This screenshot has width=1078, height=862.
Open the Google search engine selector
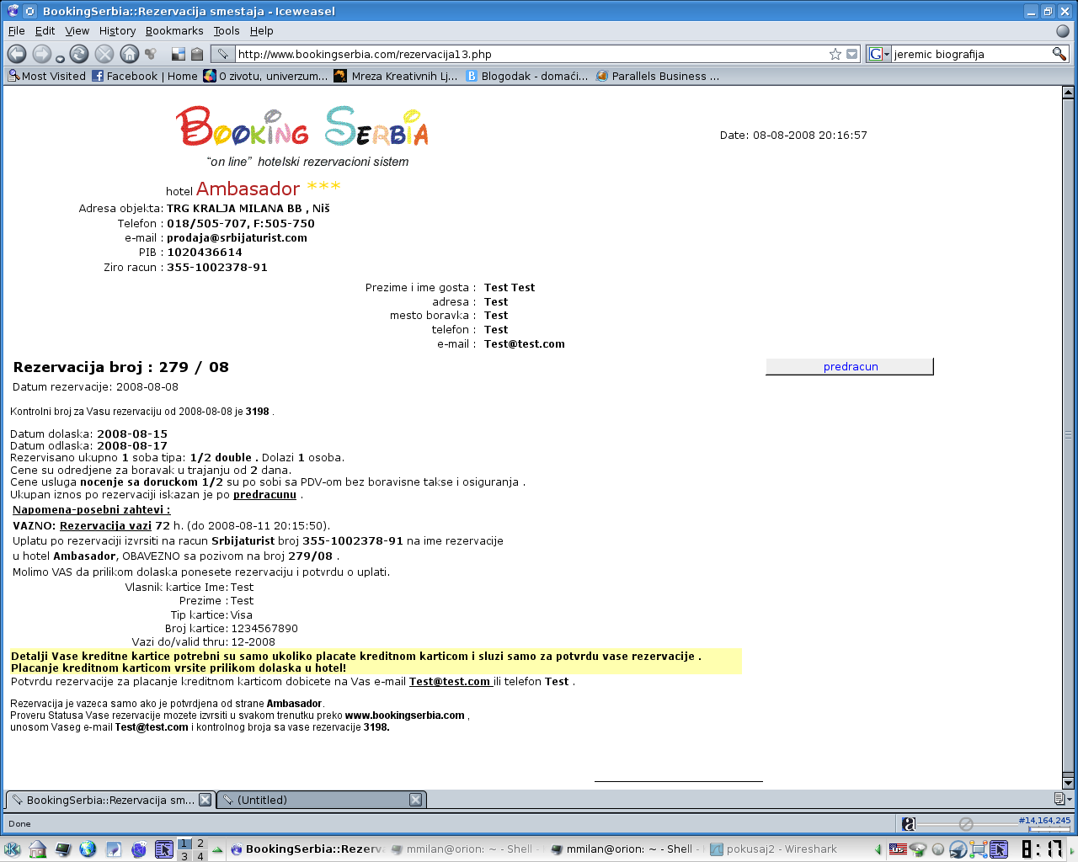pos(878,54)
